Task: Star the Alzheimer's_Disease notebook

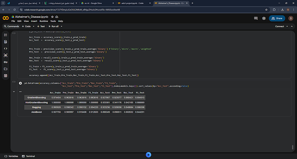Action: pos(52,17)
